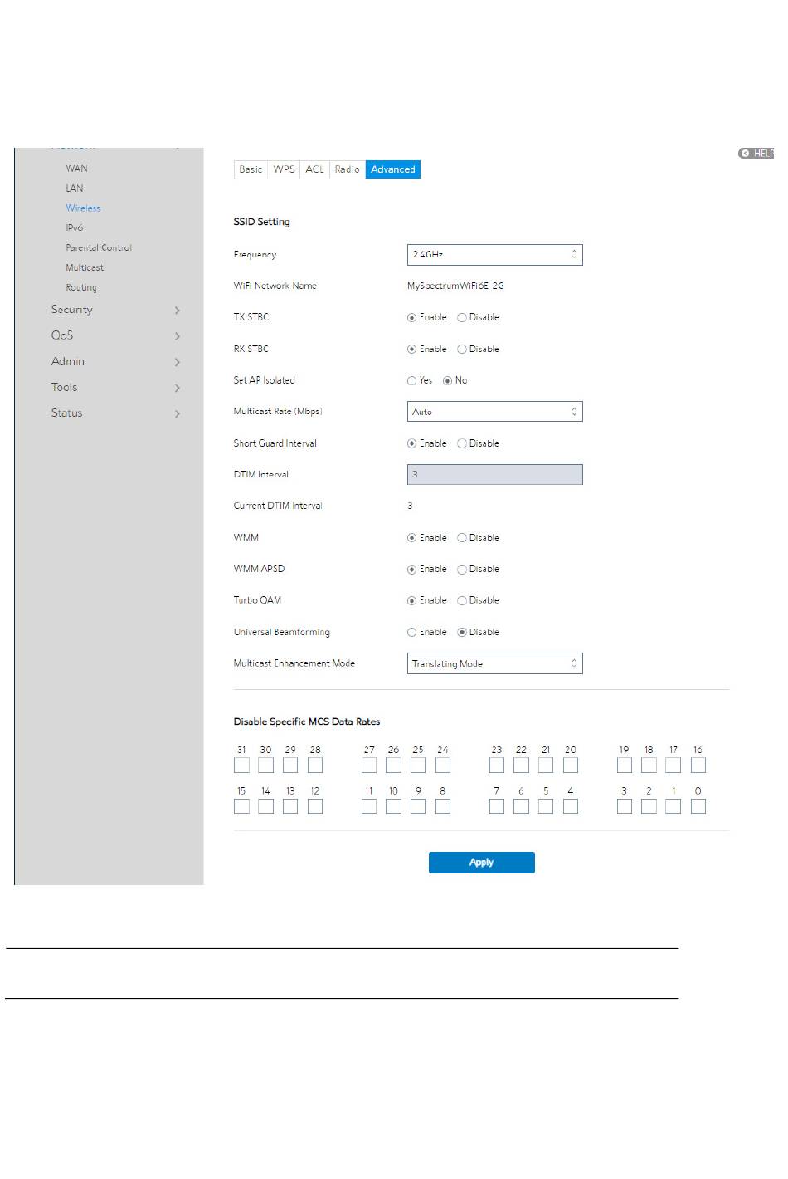The width and height of the screenshot is (788, 1179).
Task: Enable Universal Beamforming
Action: 411,633
